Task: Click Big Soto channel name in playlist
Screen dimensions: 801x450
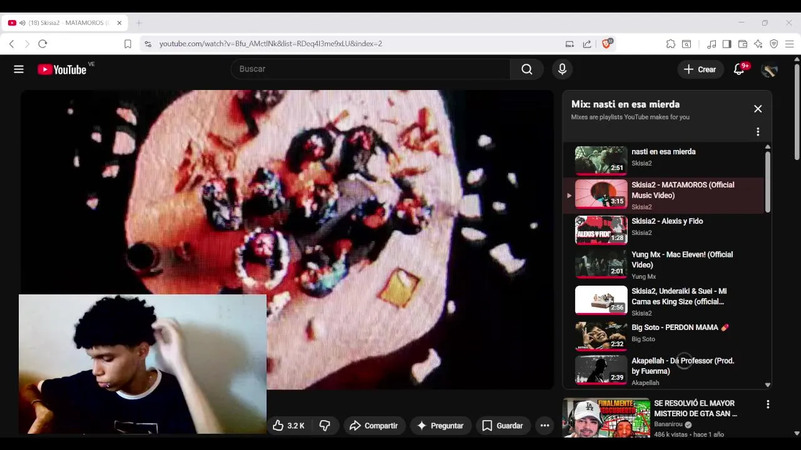Action: tap(643, 339)
